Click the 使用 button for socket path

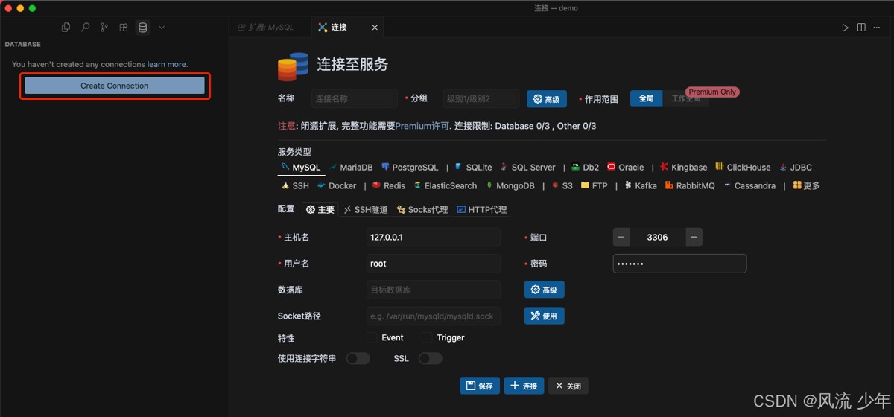(545, 316)
